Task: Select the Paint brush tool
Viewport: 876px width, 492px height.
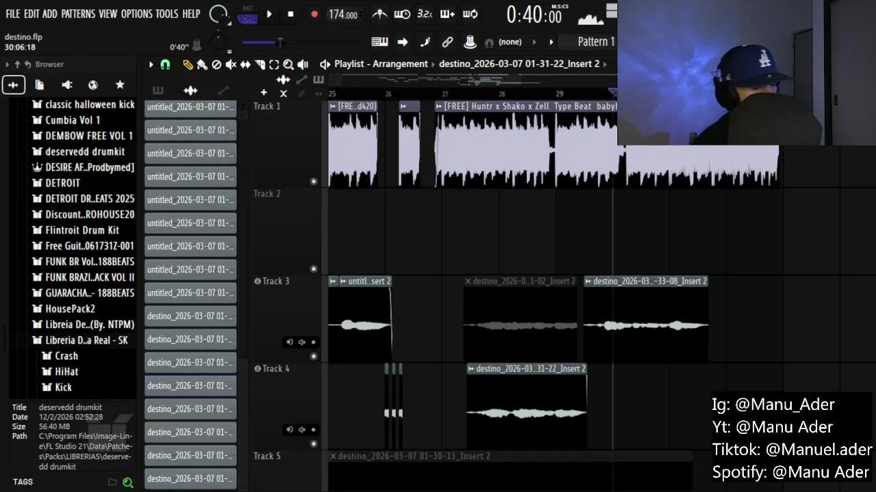Action: click(202, 64)
